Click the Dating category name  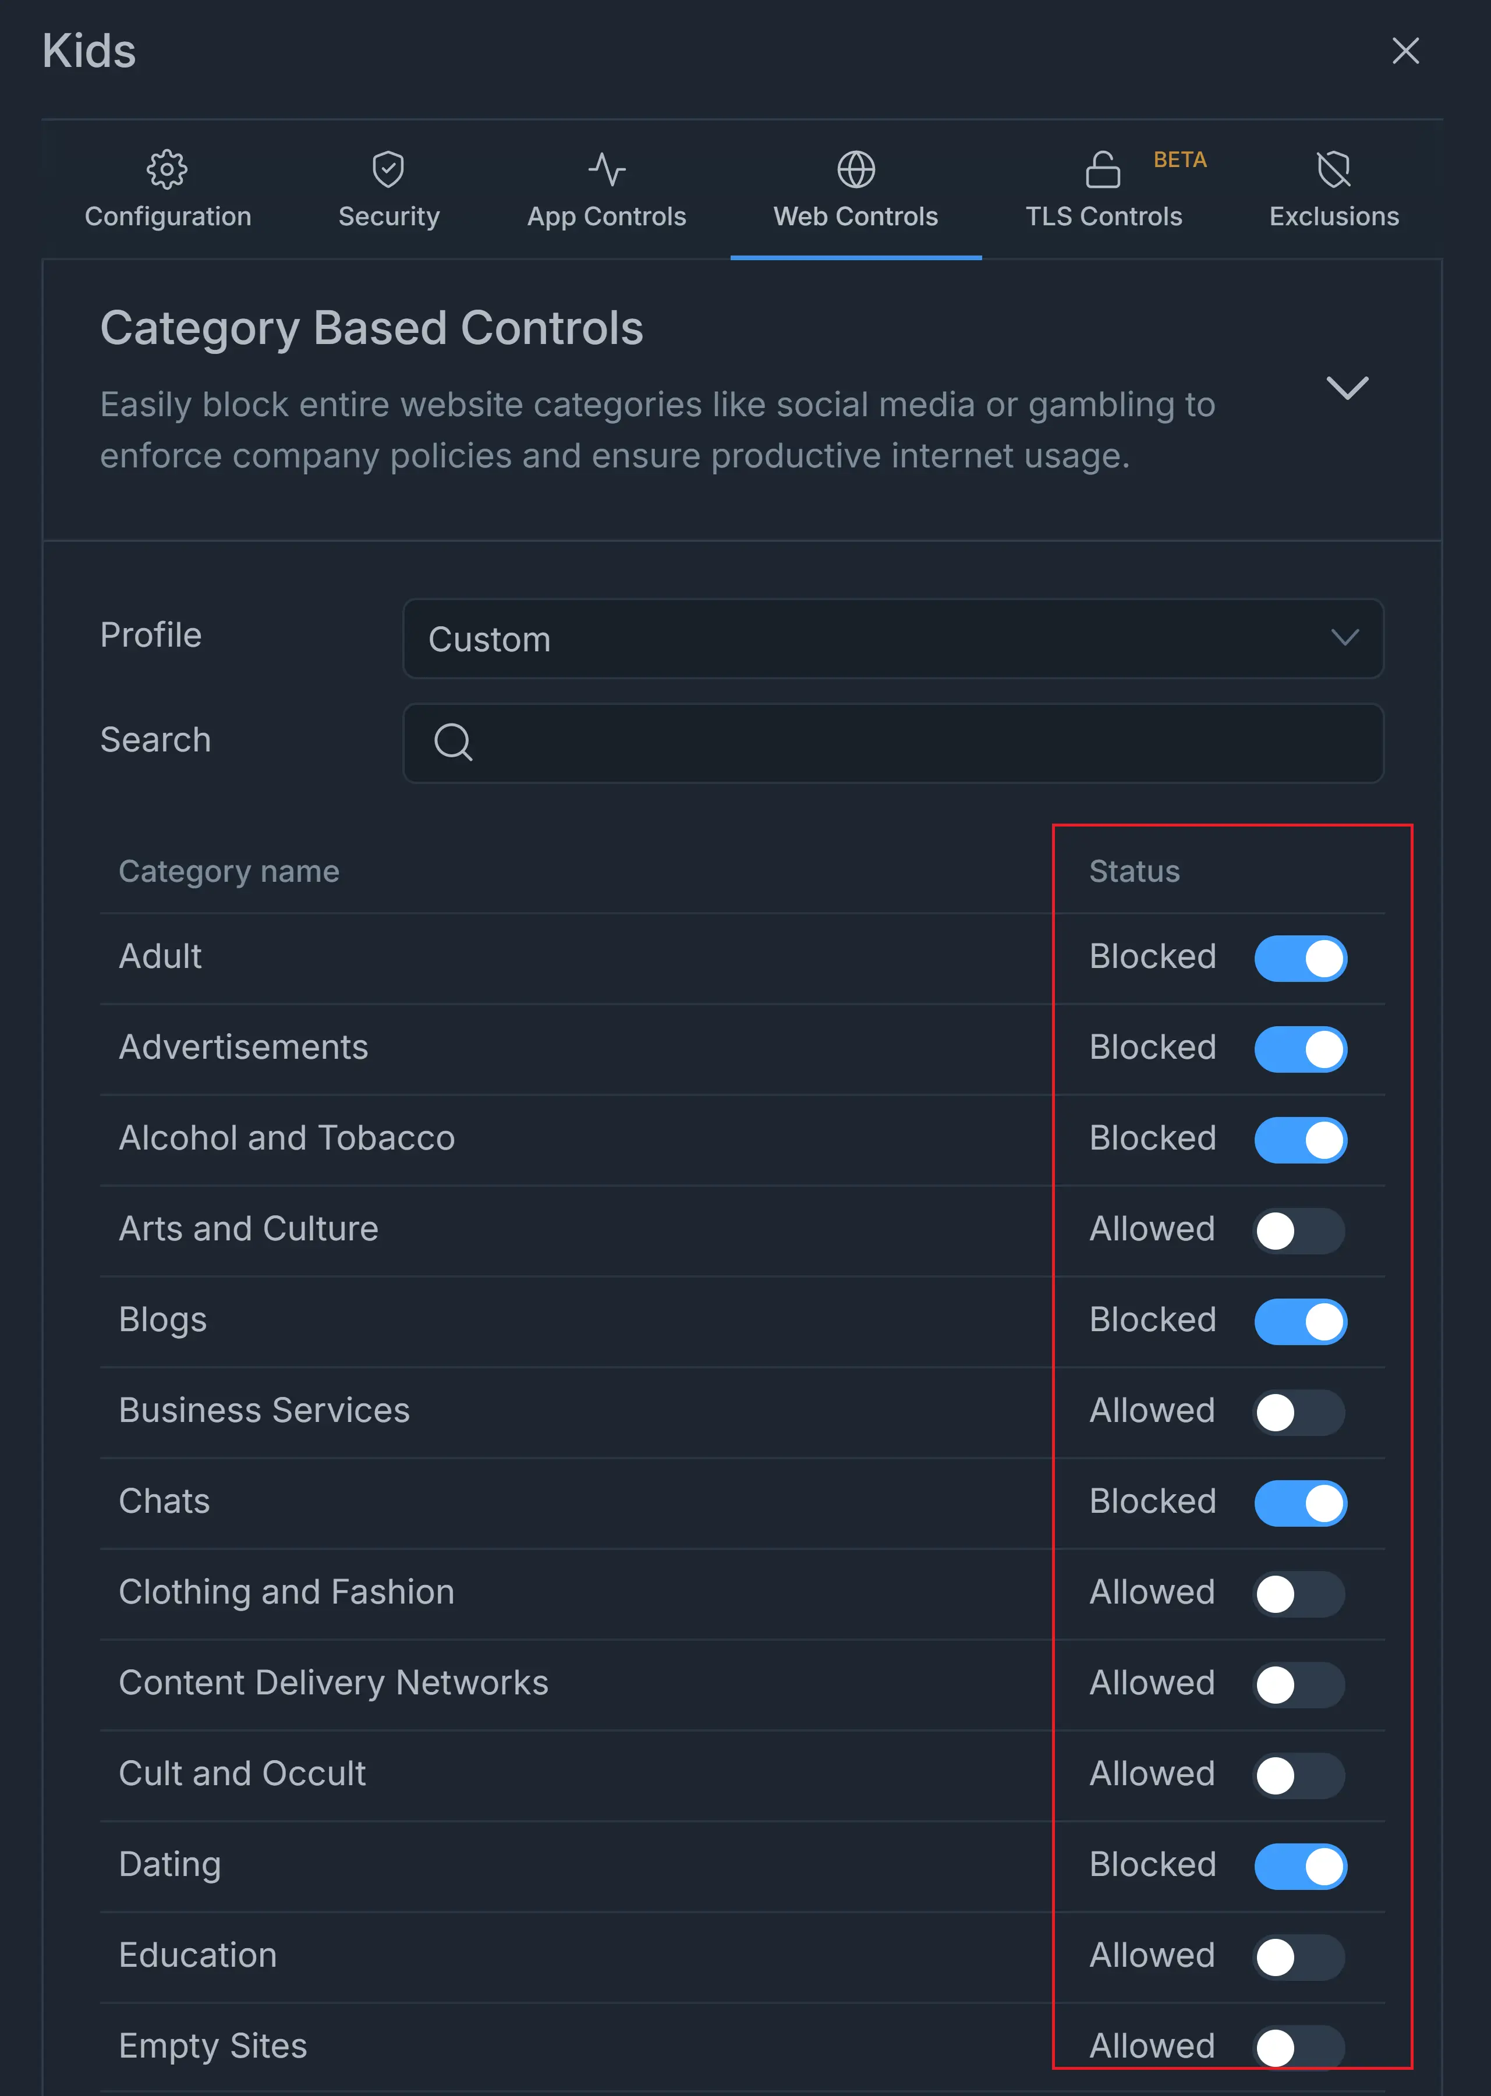coord(170,1866)
